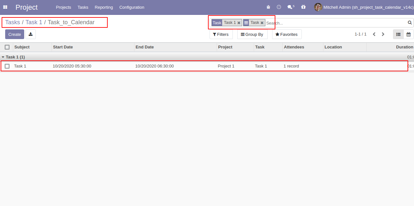
Task: Remove the Task group-by facet
Action: pyautogui.click(x=262, y=23)
